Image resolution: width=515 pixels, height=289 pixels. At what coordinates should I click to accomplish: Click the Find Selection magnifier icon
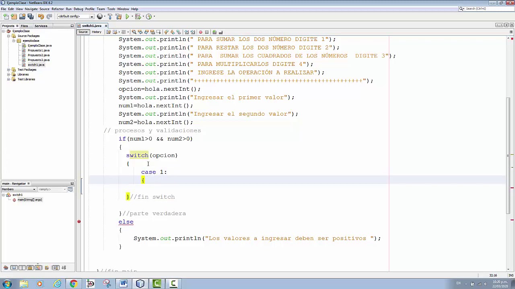pyautogui.click(x=134, y=32)
